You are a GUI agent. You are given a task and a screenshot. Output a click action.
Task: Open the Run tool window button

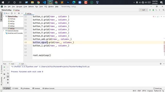point(7,88)
